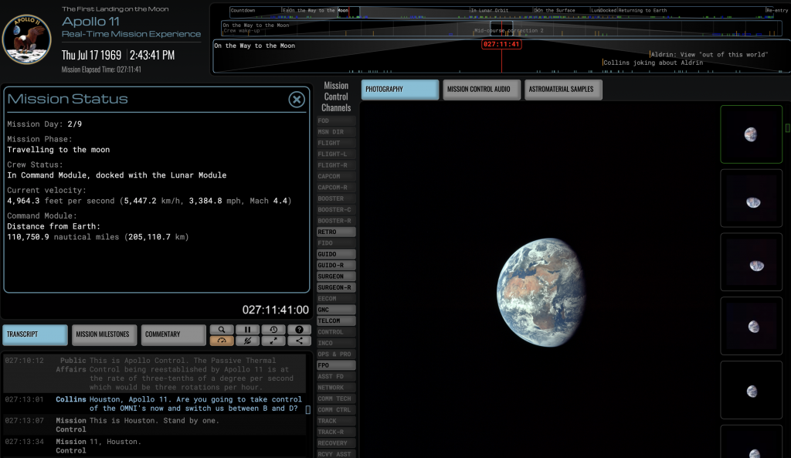Select the FLIGHT-R channel

336,165
